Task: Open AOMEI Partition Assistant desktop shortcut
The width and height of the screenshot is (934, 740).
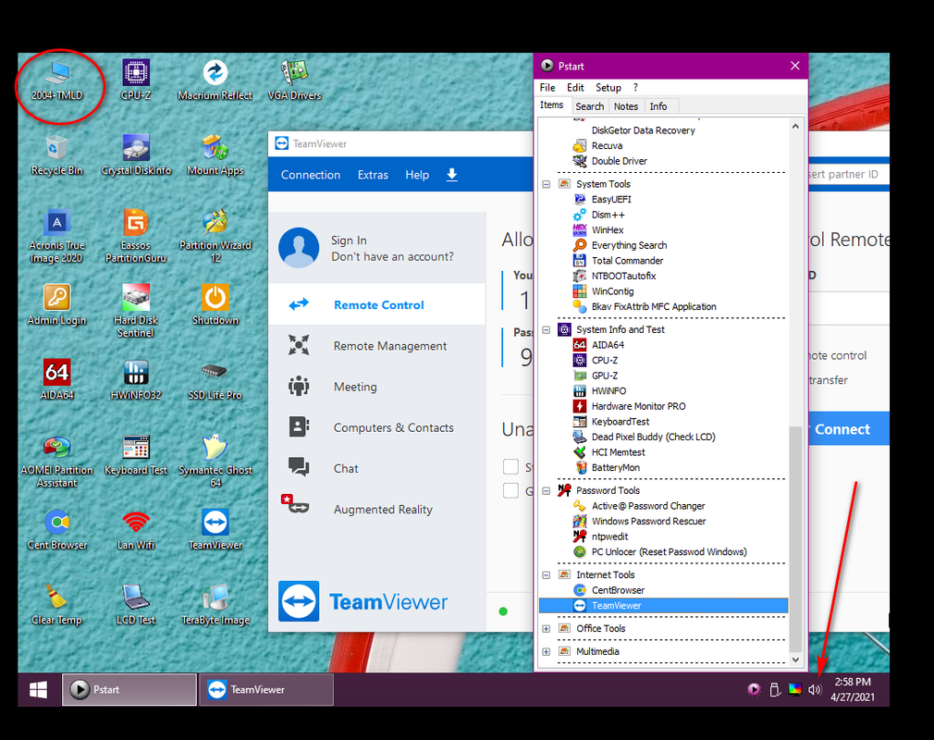Action: click(57, 462)
